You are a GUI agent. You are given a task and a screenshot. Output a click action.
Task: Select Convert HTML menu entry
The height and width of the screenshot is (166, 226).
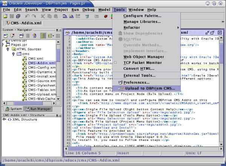click(147, 69)
